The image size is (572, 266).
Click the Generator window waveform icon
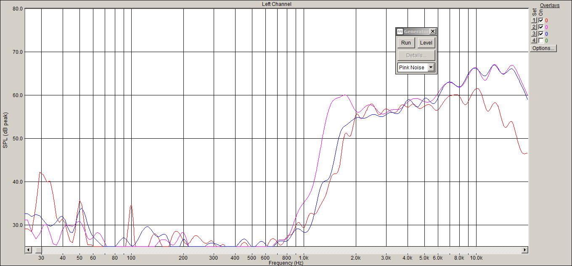(400, 32)
